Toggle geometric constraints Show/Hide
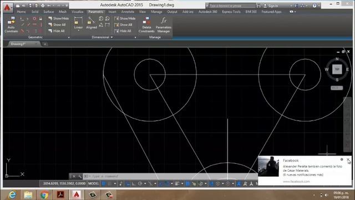This screenshot has width=355, height=200. tap(59, 18)
